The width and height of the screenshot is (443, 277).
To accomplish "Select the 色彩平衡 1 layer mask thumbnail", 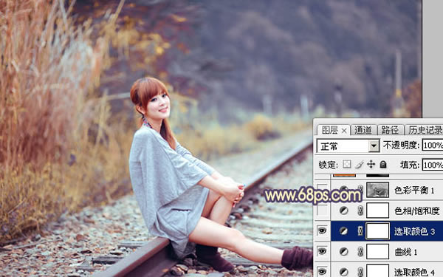I will 377,190.
